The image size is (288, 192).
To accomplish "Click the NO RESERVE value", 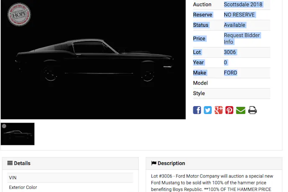I will point(239,15).
